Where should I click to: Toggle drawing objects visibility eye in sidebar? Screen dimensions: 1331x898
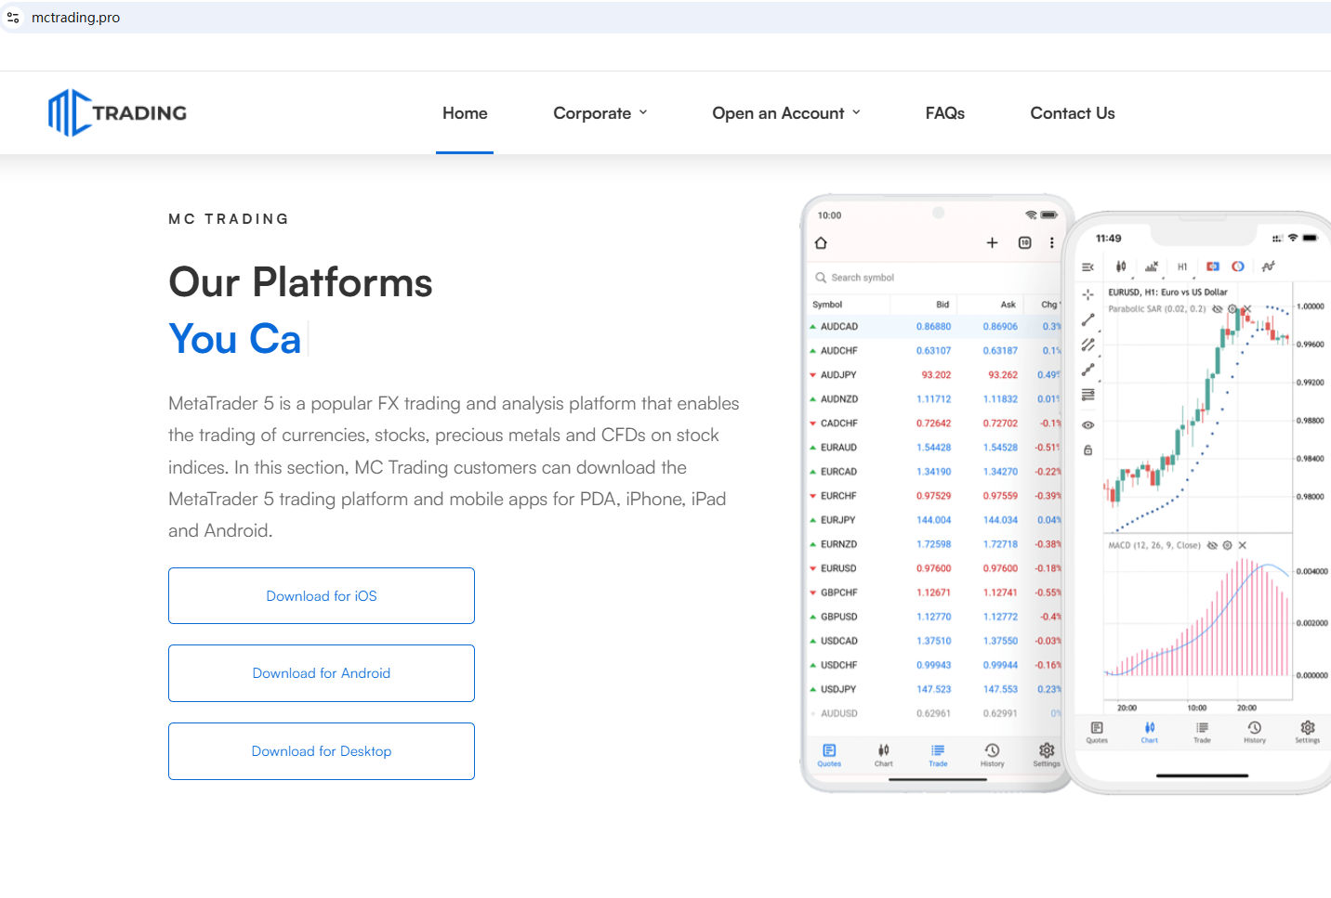[1087, 425]
